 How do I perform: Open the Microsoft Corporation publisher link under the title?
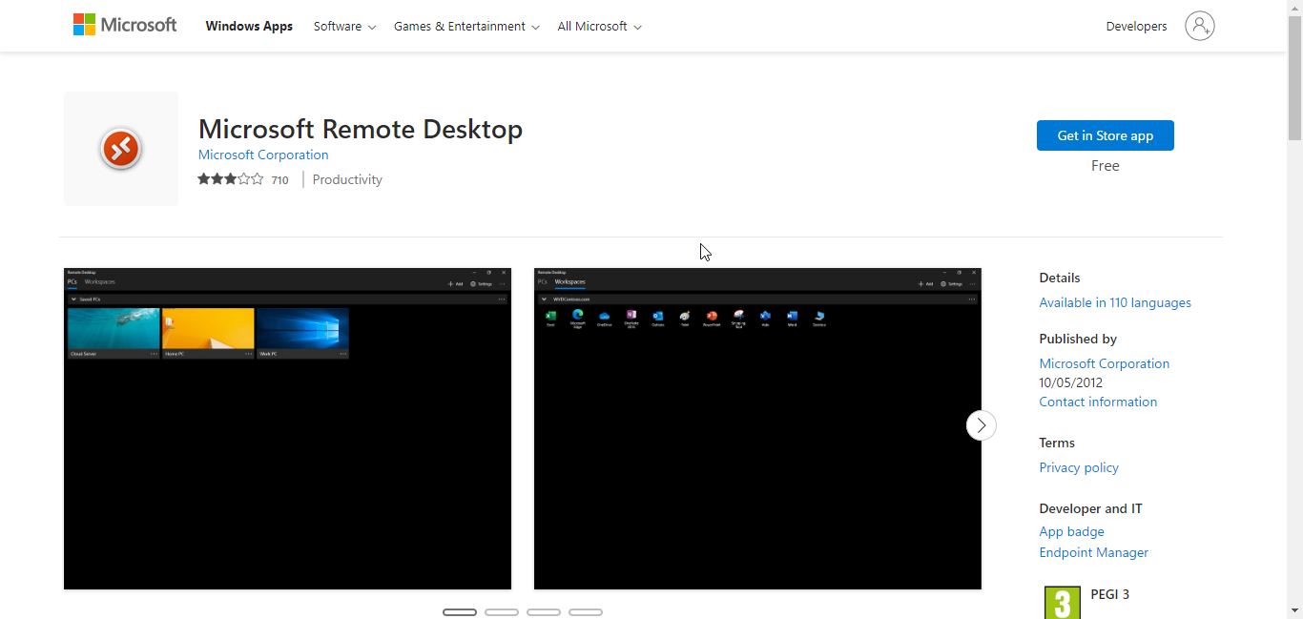click(263, 155)
